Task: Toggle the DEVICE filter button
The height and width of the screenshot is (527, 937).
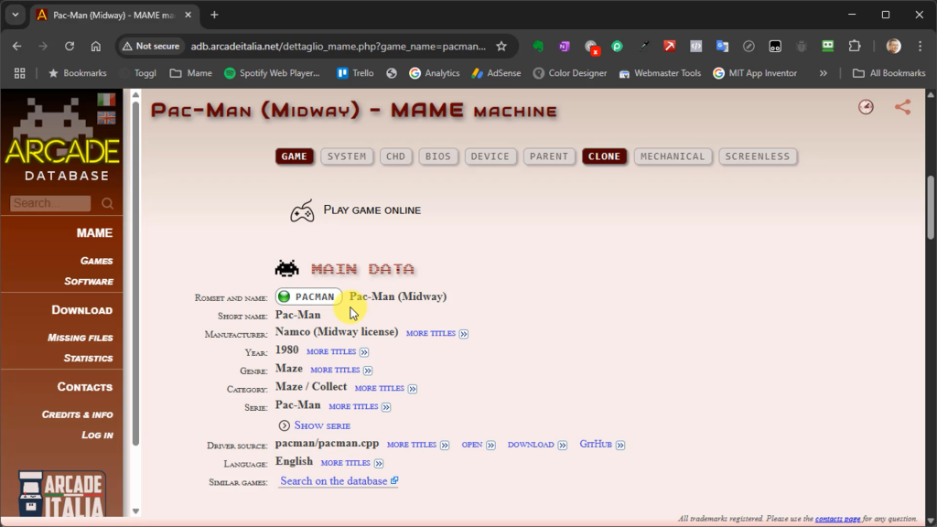Action: click(x=490, y=156)
